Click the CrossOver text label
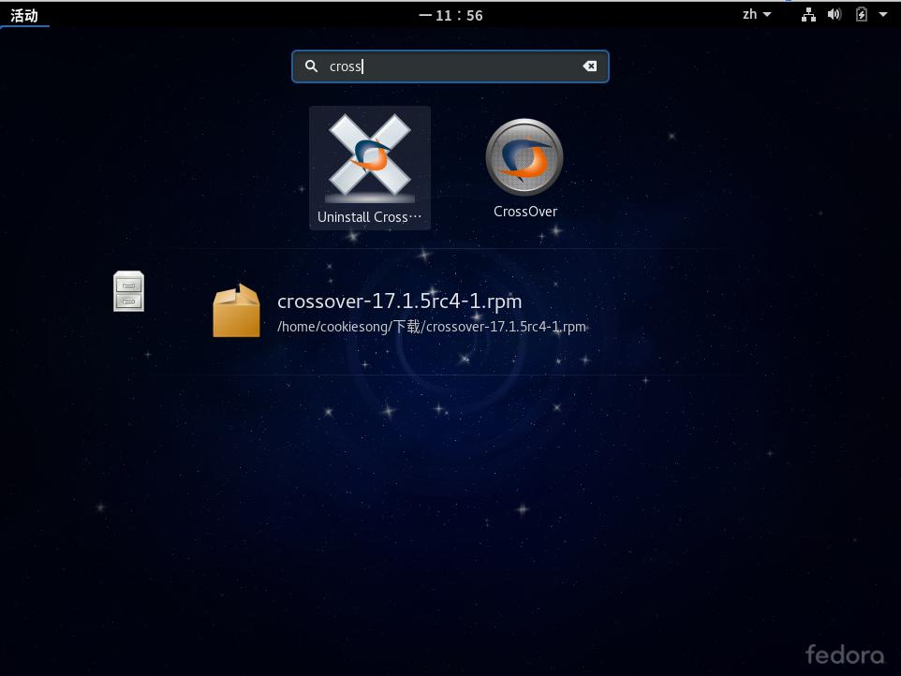 (524, 212)
